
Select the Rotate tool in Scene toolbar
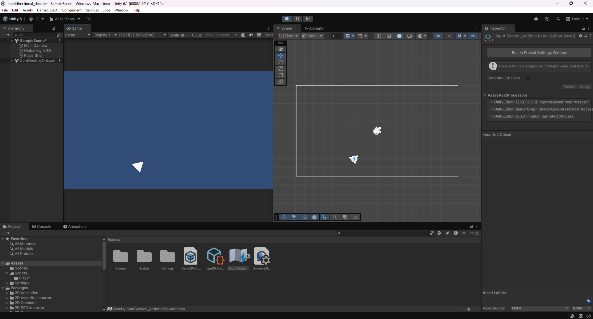[x=280, y=62]
